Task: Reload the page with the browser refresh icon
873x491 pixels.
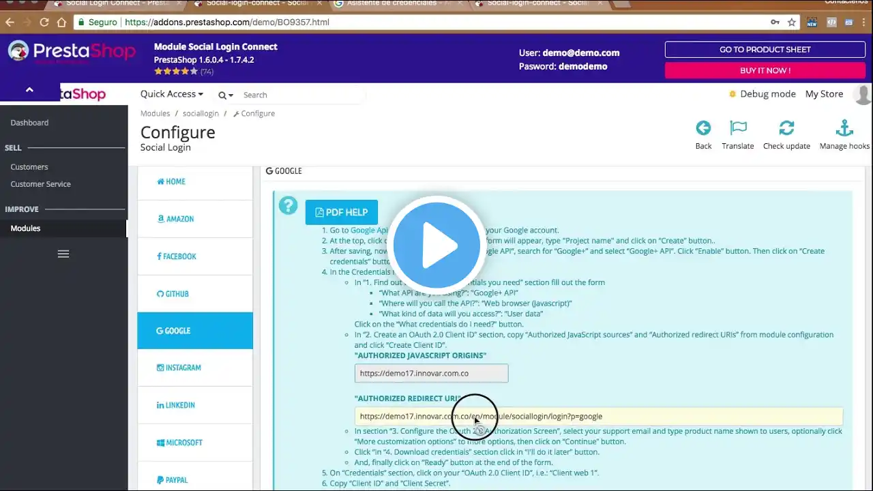Action: coord(44,22)
